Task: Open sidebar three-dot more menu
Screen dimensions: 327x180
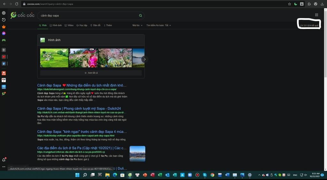Action: click(x=4, y=167)
